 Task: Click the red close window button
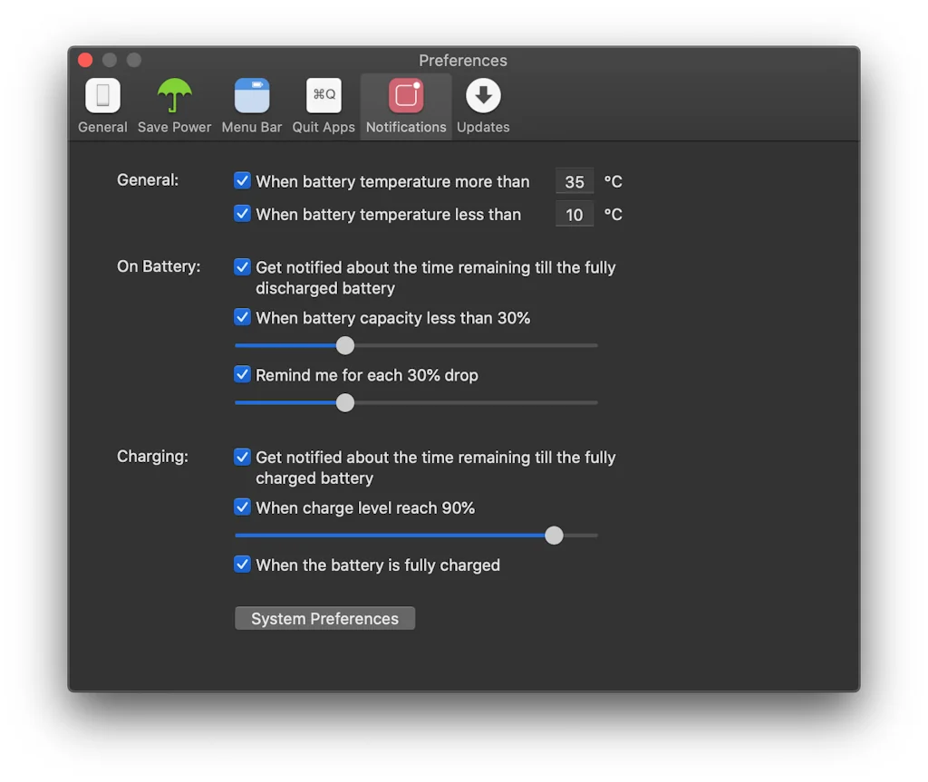[85, 61]
